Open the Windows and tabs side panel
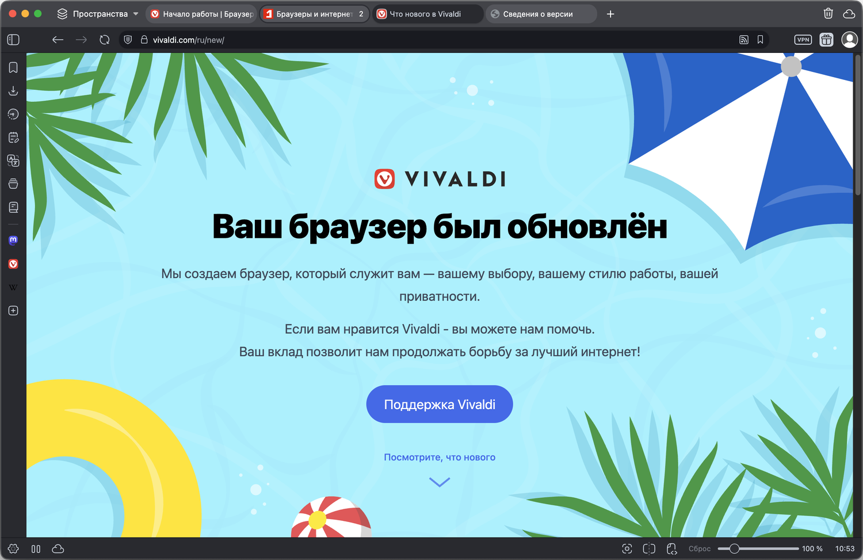 pyautogui.click(x=13, y=184)
